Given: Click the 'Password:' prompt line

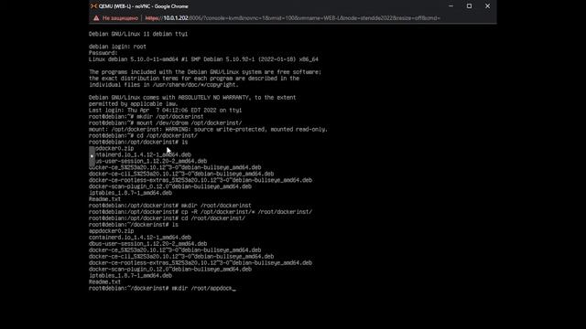Looking at the screenshot, I should 103,53.
